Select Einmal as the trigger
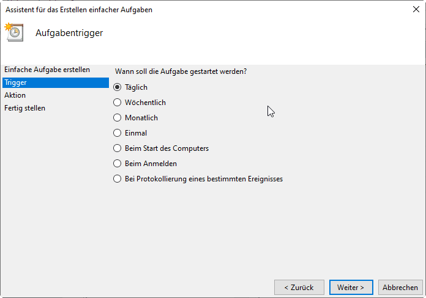The height and width of the screenshot is (298, 426). click(118, 133)
